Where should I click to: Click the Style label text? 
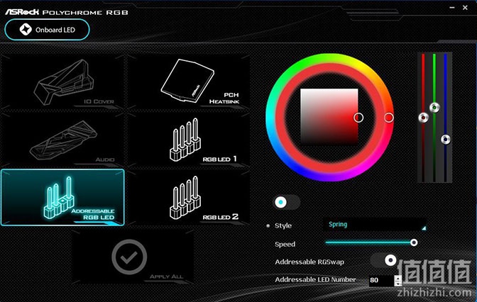pyautogui.click(x=283, y=225)
